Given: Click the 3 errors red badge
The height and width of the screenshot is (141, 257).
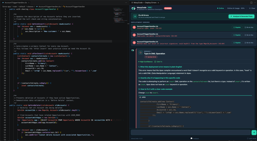Looking at the screenshot, I should tap(168, 8).
